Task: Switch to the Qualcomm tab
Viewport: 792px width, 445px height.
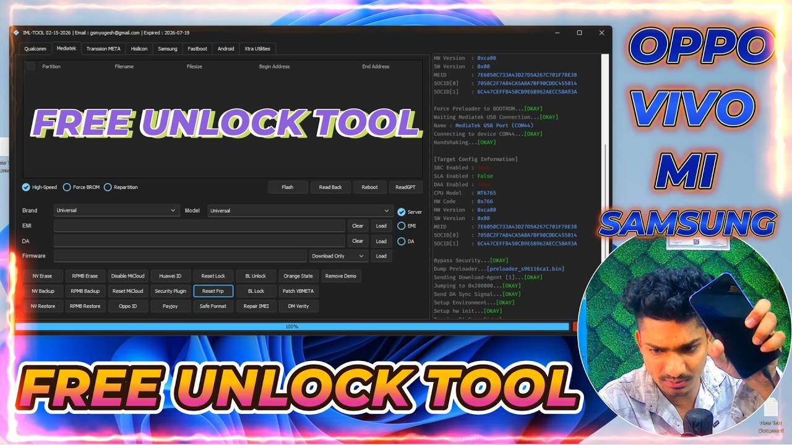Action: point(35,49)
